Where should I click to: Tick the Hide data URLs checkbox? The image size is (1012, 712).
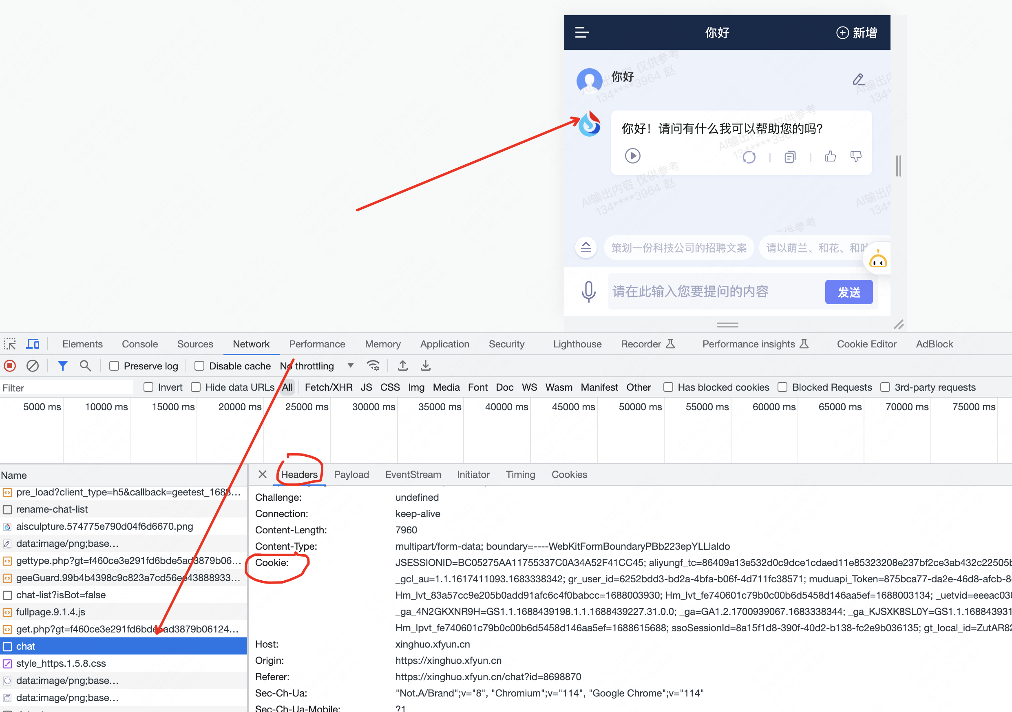(196, 387)
